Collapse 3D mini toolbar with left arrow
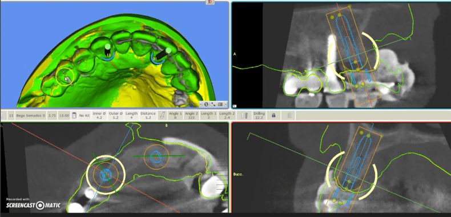The width and height of the screenshot is (451, 217). pyautogui.click(x=201, y=104)
